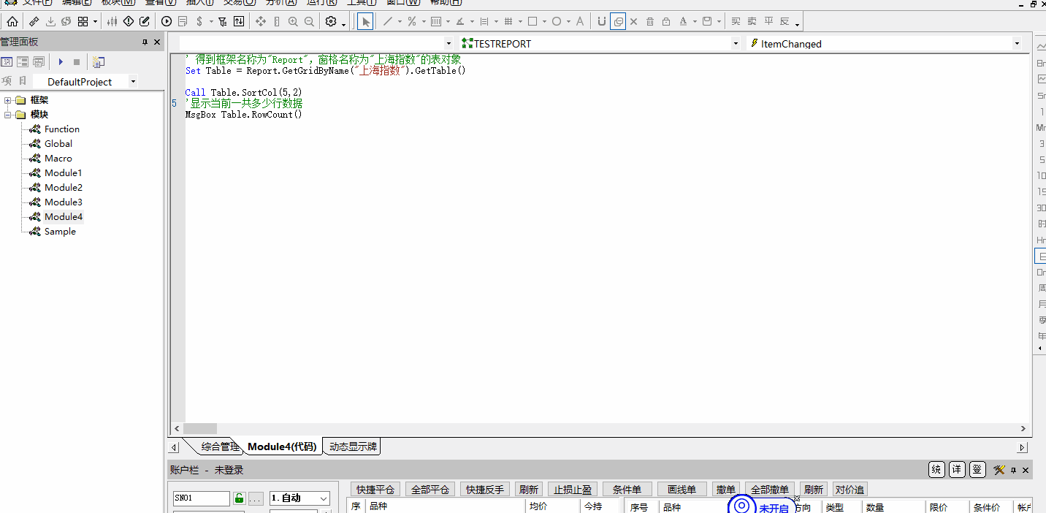The height and width of the screenshot is (513, 1046).
Task: Click the diamond alert toolbar icon
Action: pos(129,22)
